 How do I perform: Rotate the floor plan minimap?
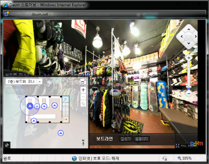click(83, 104)
